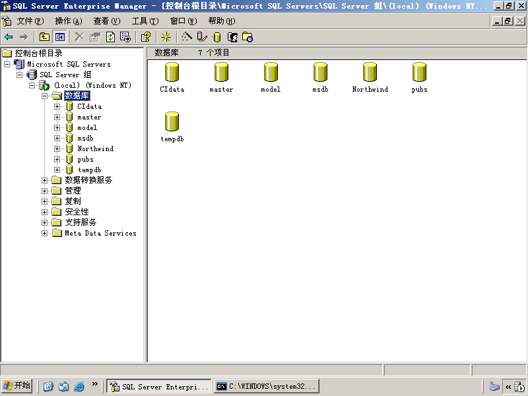Expand the 复制 folder
Viewport: 528px width, 396px height.
[x=44, y=201]
